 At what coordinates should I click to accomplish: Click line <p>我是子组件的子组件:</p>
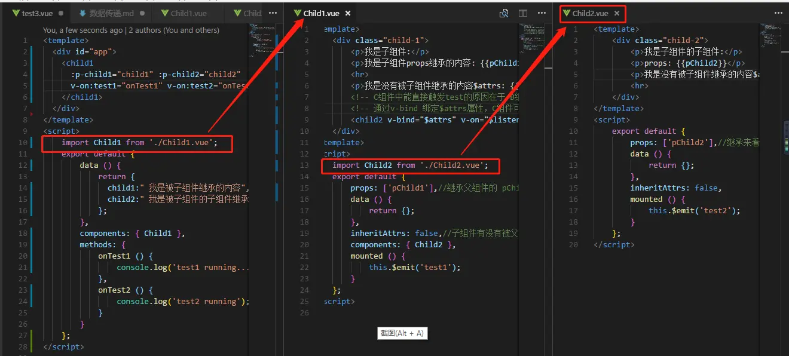686,52
